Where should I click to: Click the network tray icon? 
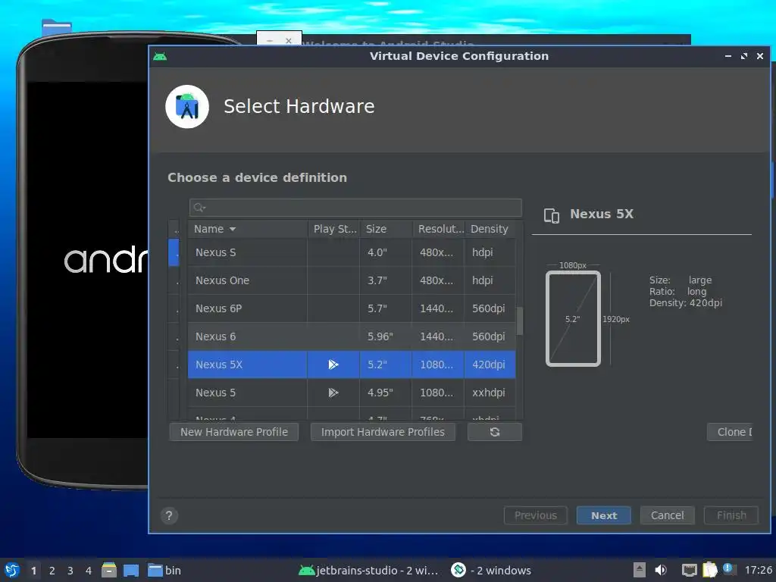pyautogui.click(x=689, y=570)
